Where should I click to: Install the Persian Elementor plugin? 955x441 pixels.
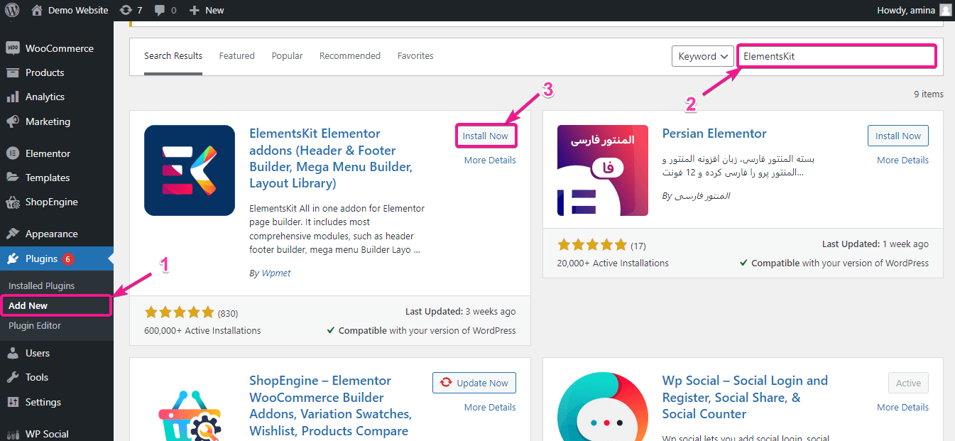click(898, 136)
